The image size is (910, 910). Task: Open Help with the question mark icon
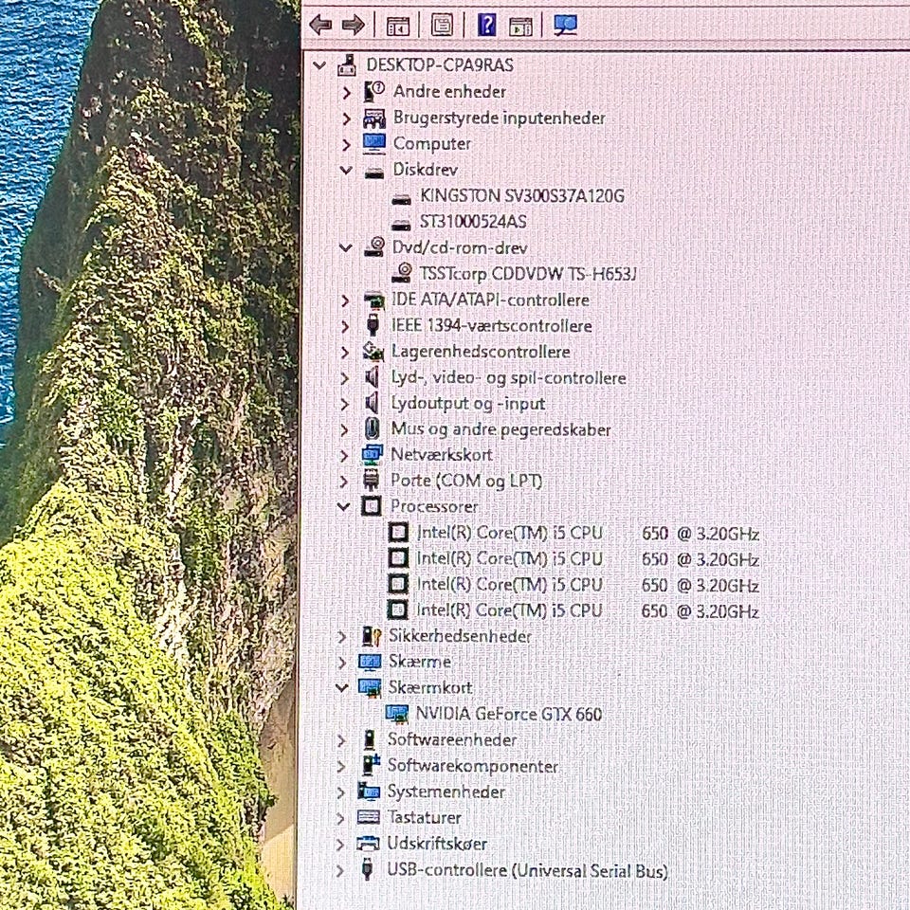(x=486, y=25)
